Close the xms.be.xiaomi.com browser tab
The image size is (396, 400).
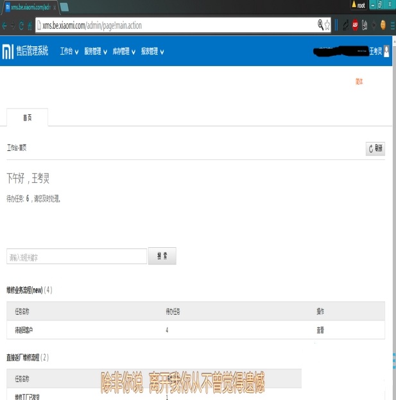(55, 8)
